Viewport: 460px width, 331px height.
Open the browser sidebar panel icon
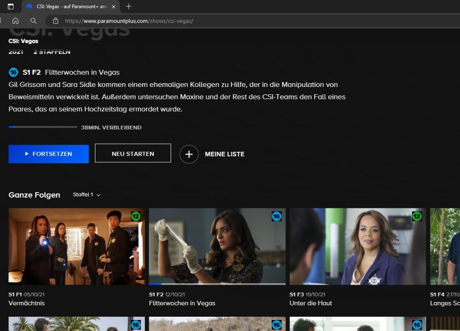point(11,6)
